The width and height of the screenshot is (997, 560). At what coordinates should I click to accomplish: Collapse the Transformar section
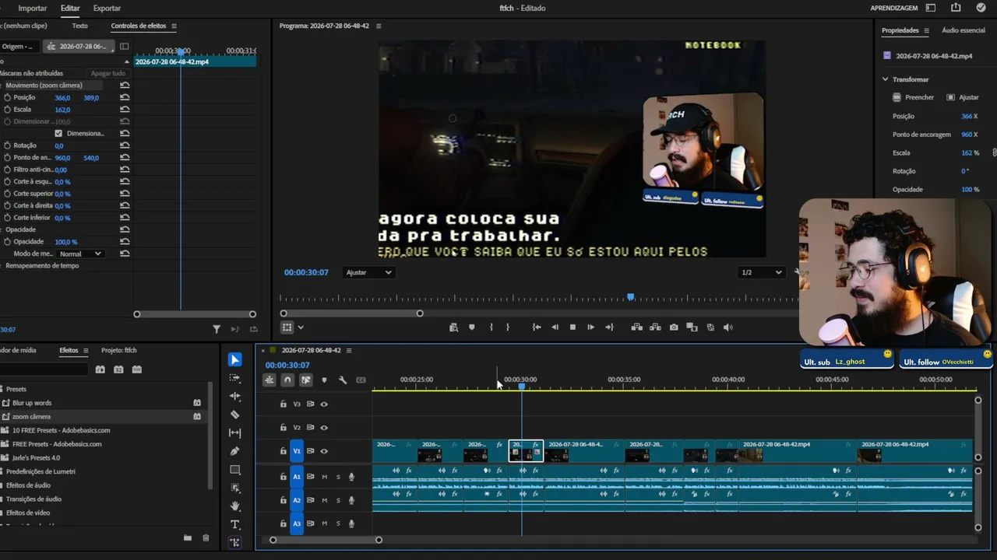(x=885, y=79)
